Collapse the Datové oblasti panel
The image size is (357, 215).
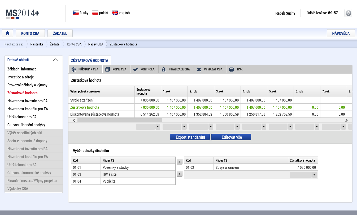point(55,60)
